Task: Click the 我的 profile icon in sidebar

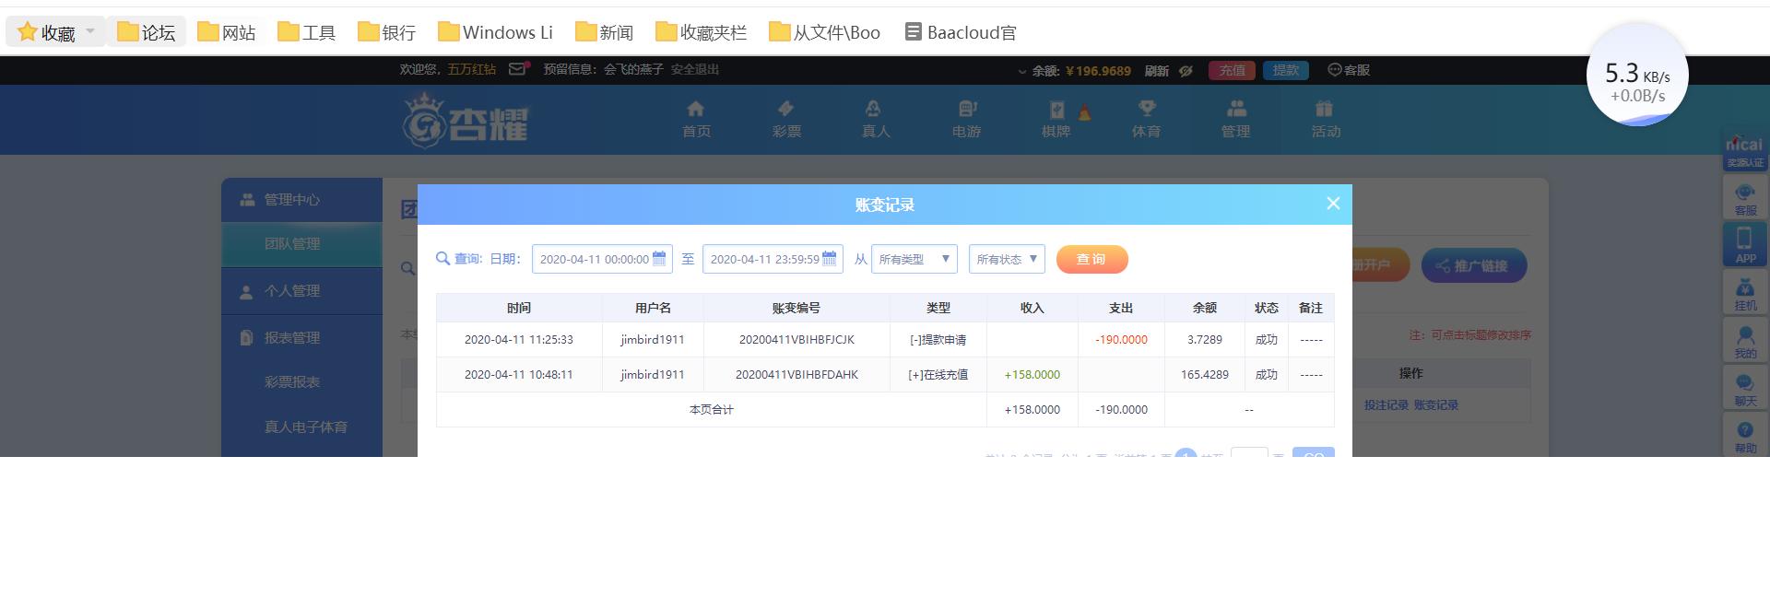Action: (x=1745, y=341)
